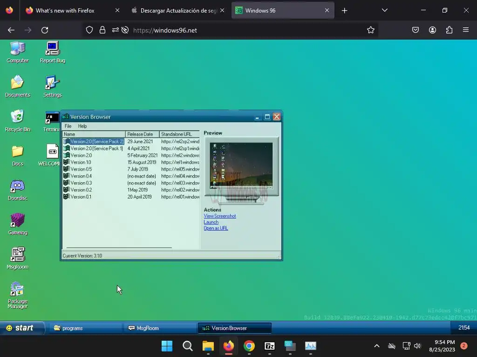Open a new Firefox tab
The height and width of the screenshot is (357, 477).
[x=344, y=11]
